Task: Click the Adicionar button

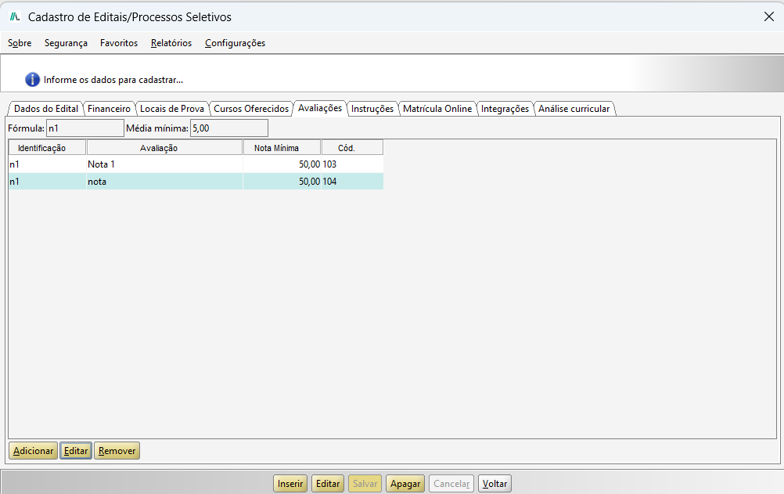Action: coord(34,451)
